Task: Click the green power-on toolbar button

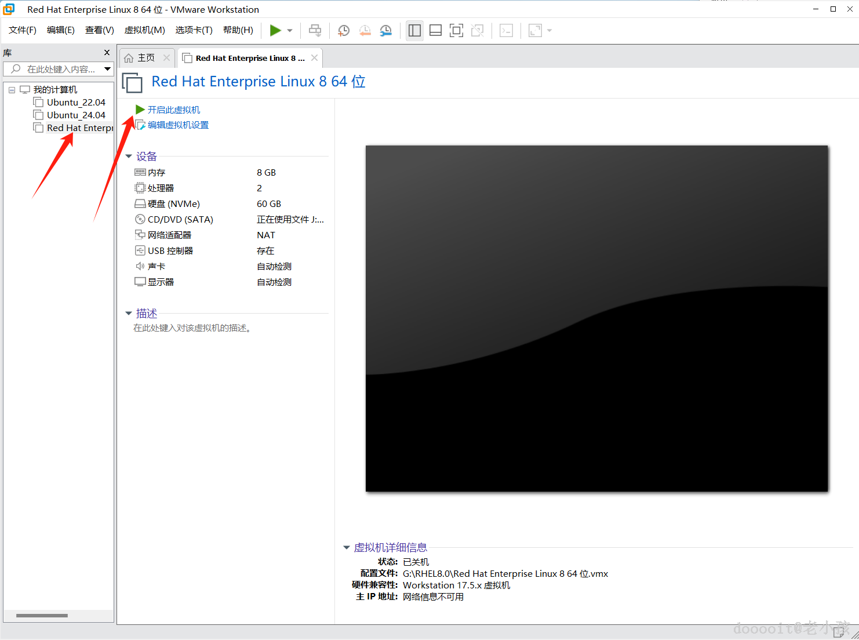Action: tap(275, 30)
